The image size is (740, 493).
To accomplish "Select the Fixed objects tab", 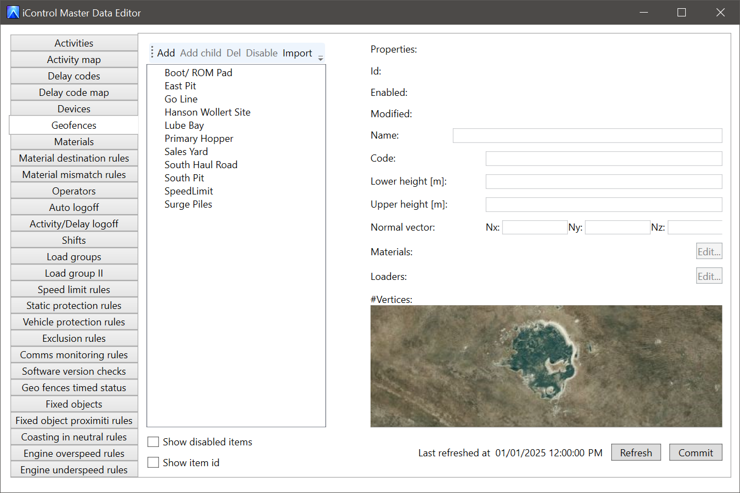I will (74, 404).
